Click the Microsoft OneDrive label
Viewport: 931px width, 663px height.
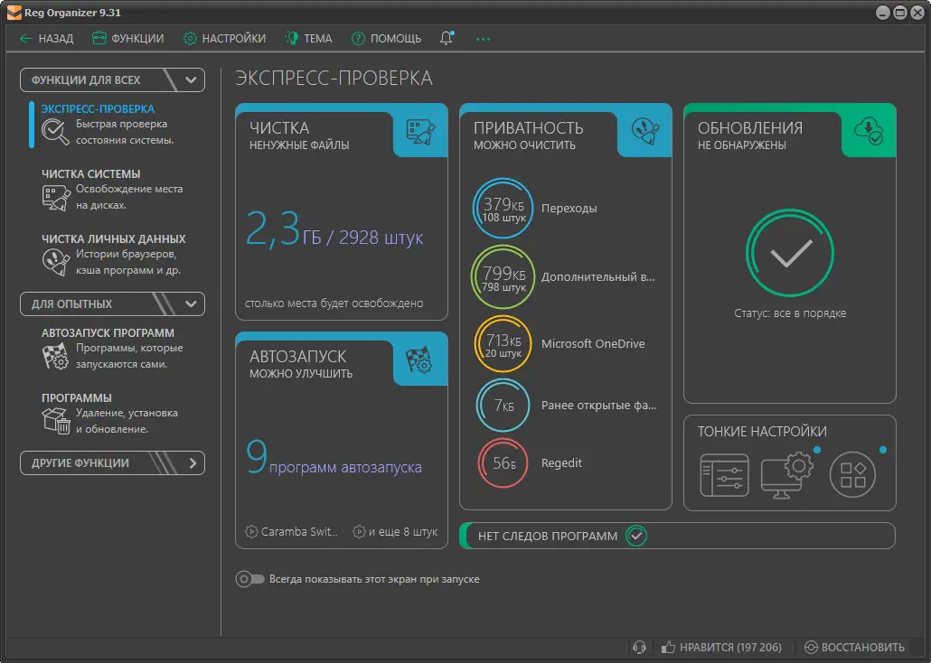coord(593,343)
